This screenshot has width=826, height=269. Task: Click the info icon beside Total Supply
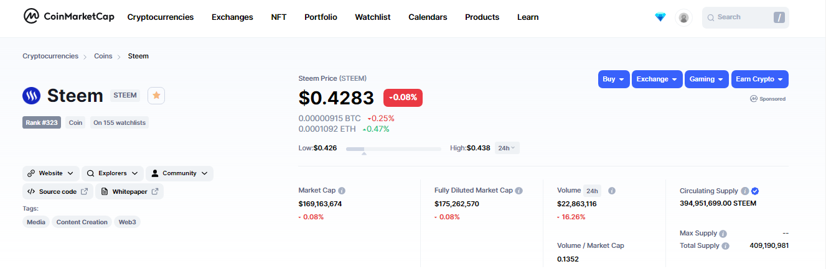[725, 246]
